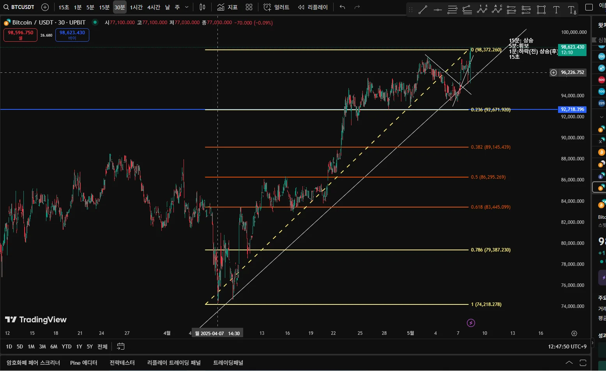Select the anchored text drawing tool

click(572, 10)
